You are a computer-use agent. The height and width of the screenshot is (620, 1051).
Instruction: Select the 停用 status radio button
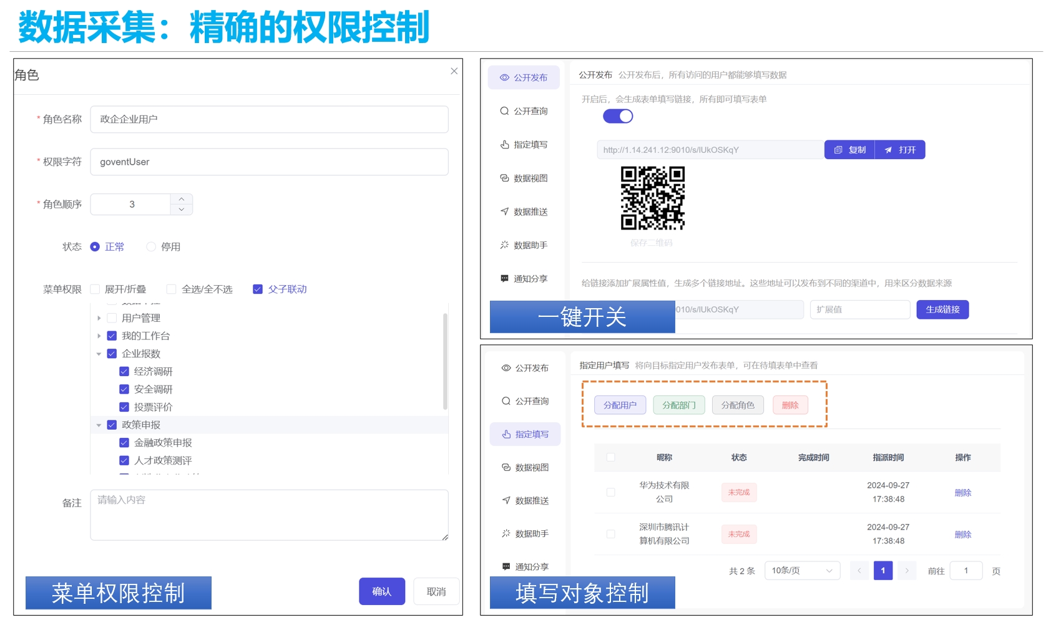[x=151, y=247]
